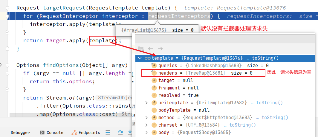Click the fold end marker beside the for loop's closing brace
Image resolution: width=318 pixels, height=137 pixels.
[7, 32]
